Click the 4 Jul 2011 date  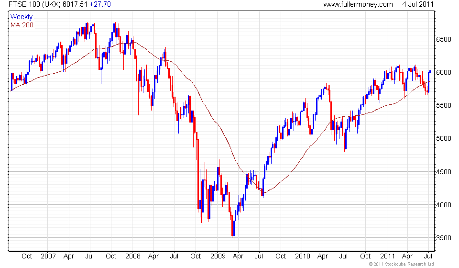[418, 4]
